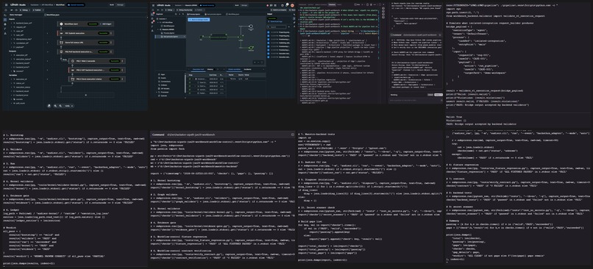Image resolution: width=593 pixels, height=269 pixels.
Task: Open the 100% zoom level dropdown
Action: coord(69,106)
